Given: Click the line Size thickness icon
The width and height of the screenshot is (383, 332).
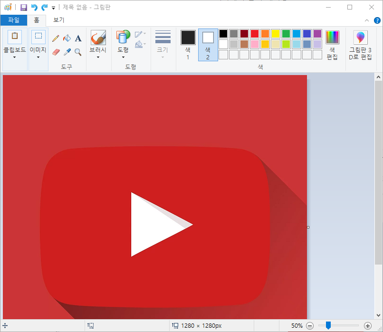Looking at the screenshot, I should (163, 37).
